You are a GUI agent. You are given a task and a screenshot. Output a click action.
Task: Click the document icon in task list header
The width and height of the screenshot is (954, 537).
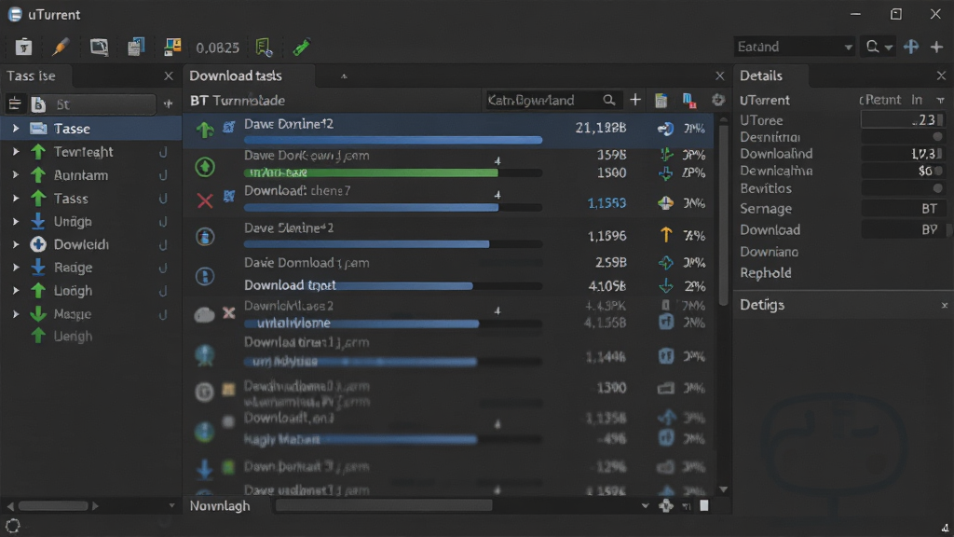pyautogui.click(x=661, y=101)
